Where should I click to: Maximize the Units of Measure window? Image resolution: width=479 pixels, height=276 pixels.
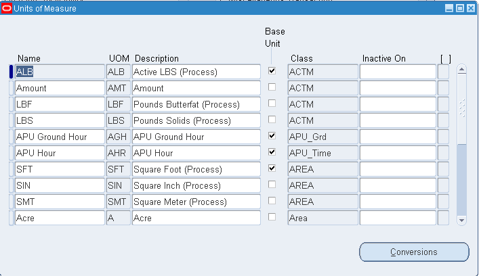pos(459,8)
